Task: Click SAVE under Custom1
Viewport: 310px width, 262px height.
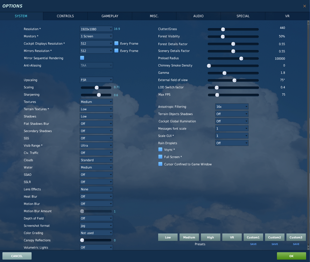Action: point(253,244)
